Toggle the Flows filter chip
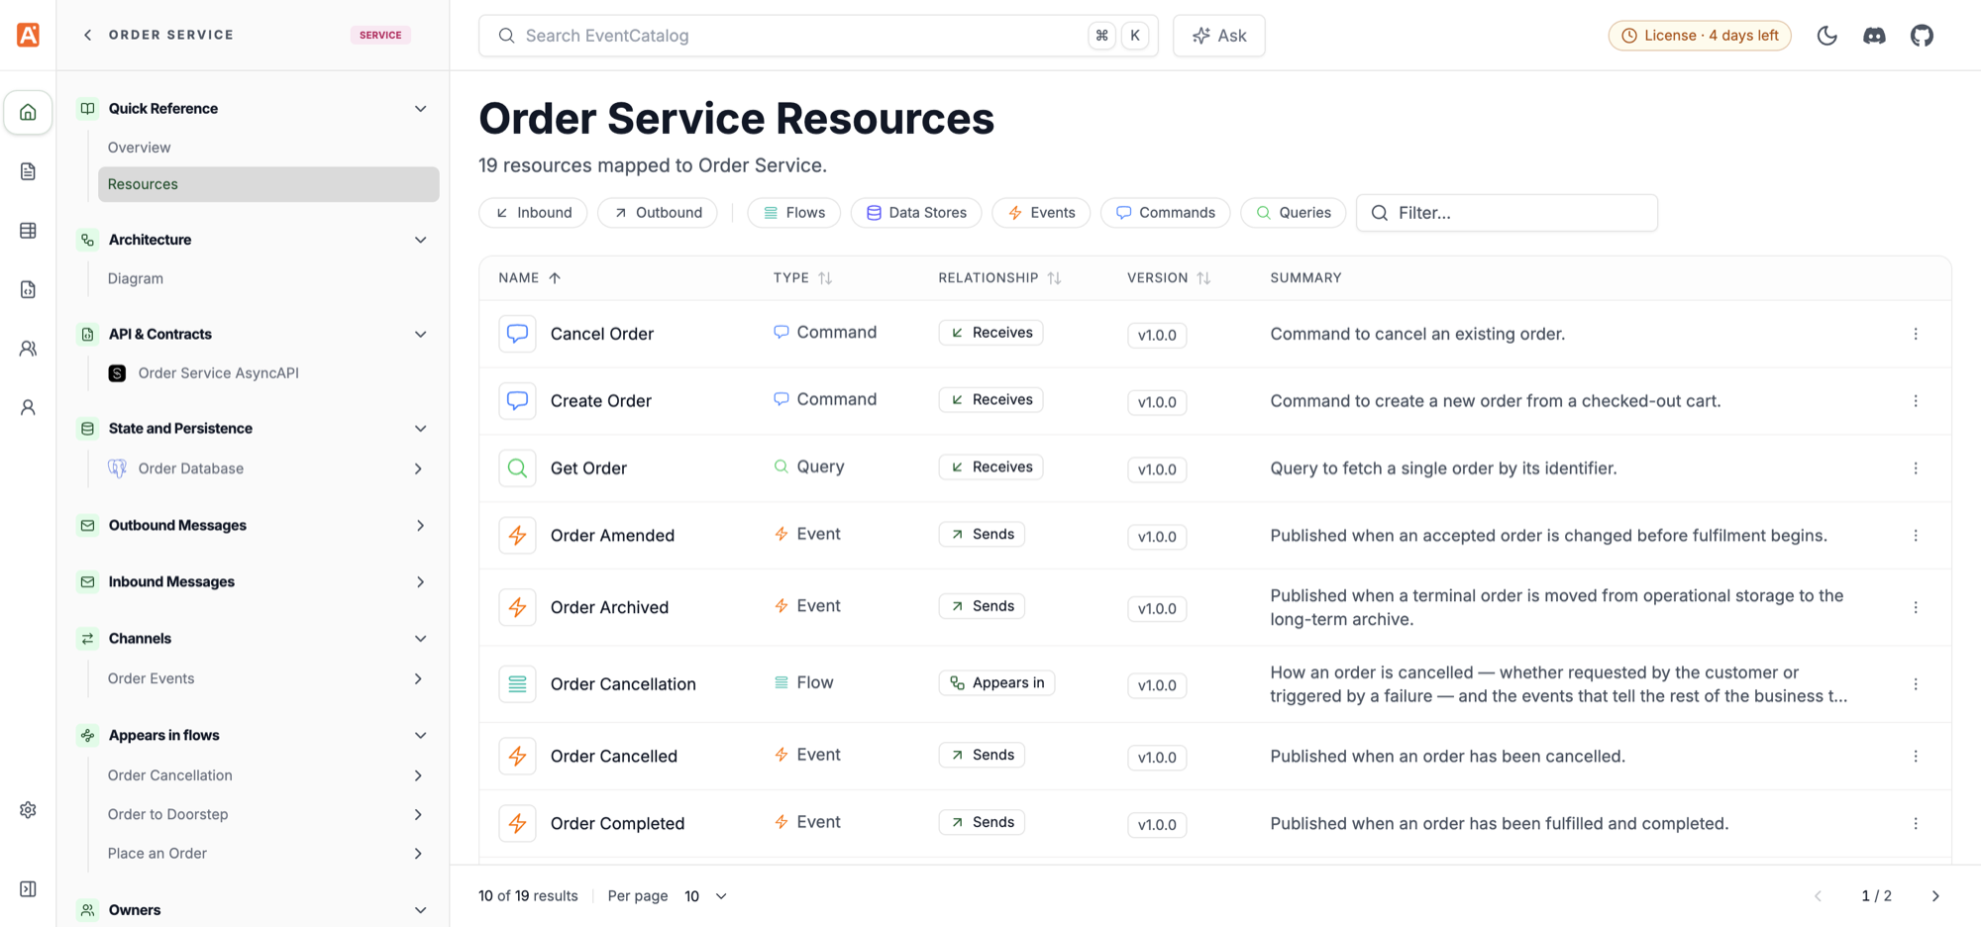The height and width of the screenshot is (927, 1981). click(793, 213)
